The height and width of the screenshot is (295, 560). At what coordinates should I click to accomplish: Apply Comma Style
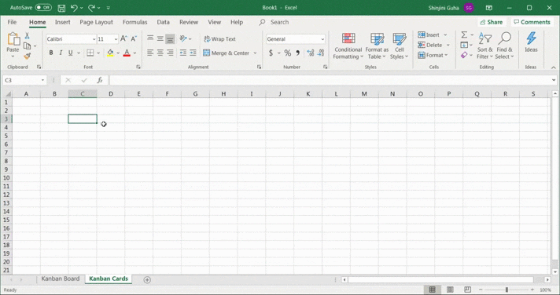click(297, 53)
